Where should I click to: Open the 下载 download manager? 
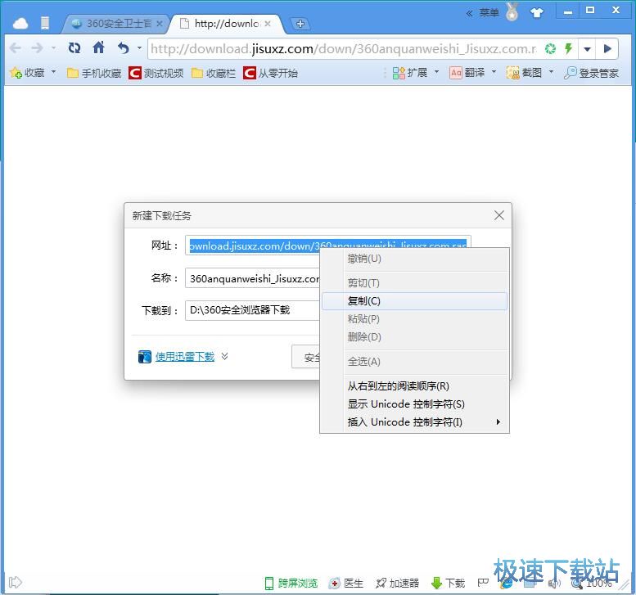(449, 584)
